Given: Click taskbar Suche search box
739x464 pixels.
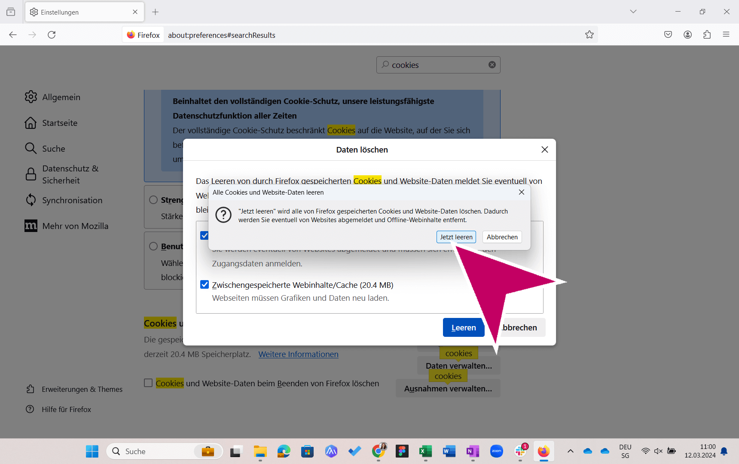Looking at the screenshot, I should (x=165, y=451).
